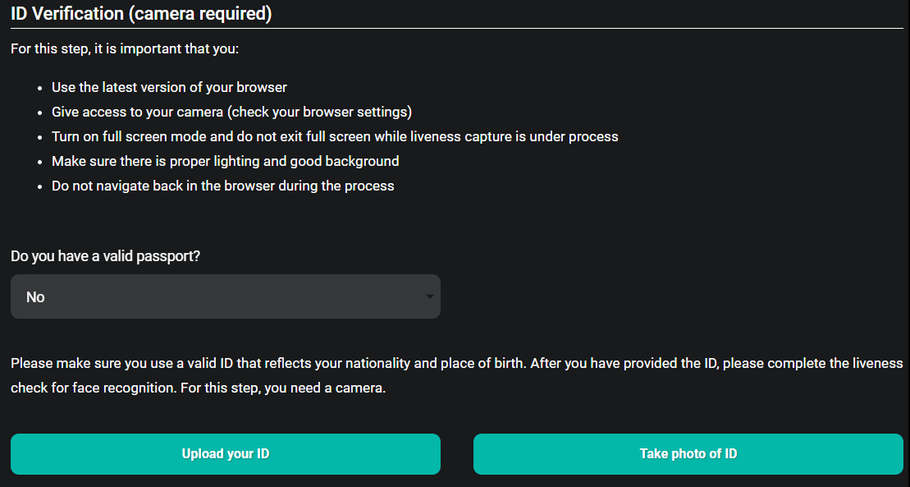
Task: Click the 'Please make sure you use a valid ID' paragraph
Action: [456, 363]
